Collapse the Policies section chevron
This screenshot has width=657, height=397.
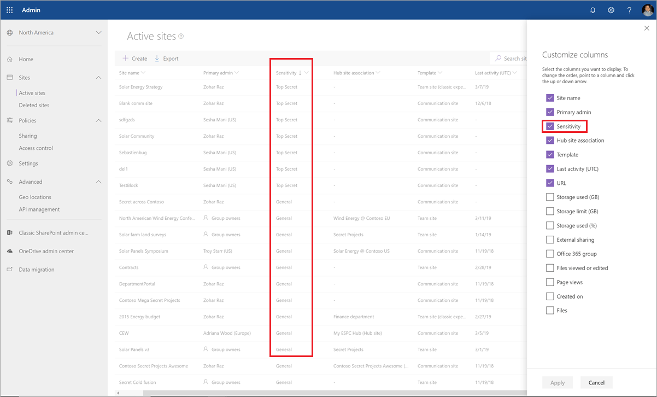pyautogui.click(x=98, y=120)
